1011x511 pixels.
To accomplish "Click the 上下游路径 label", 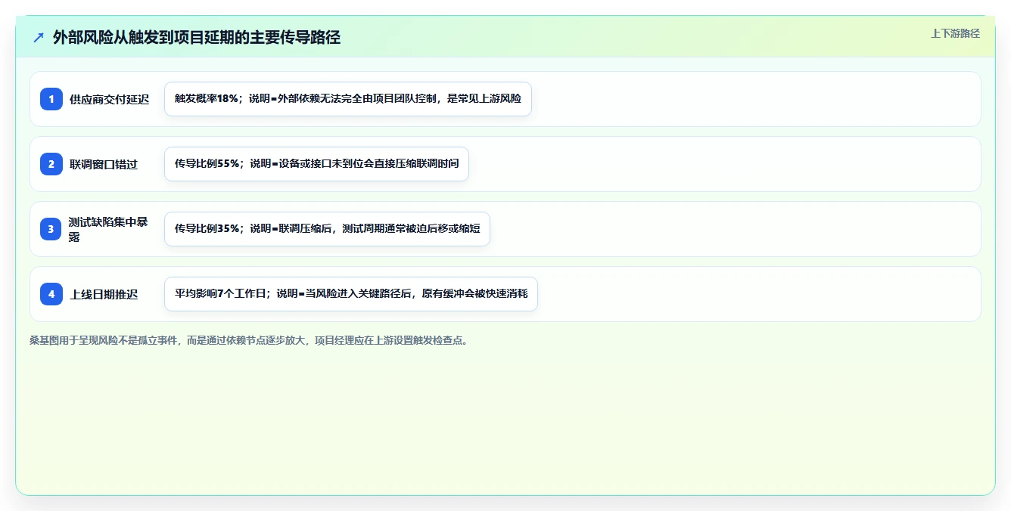I will tap(955, 33).
